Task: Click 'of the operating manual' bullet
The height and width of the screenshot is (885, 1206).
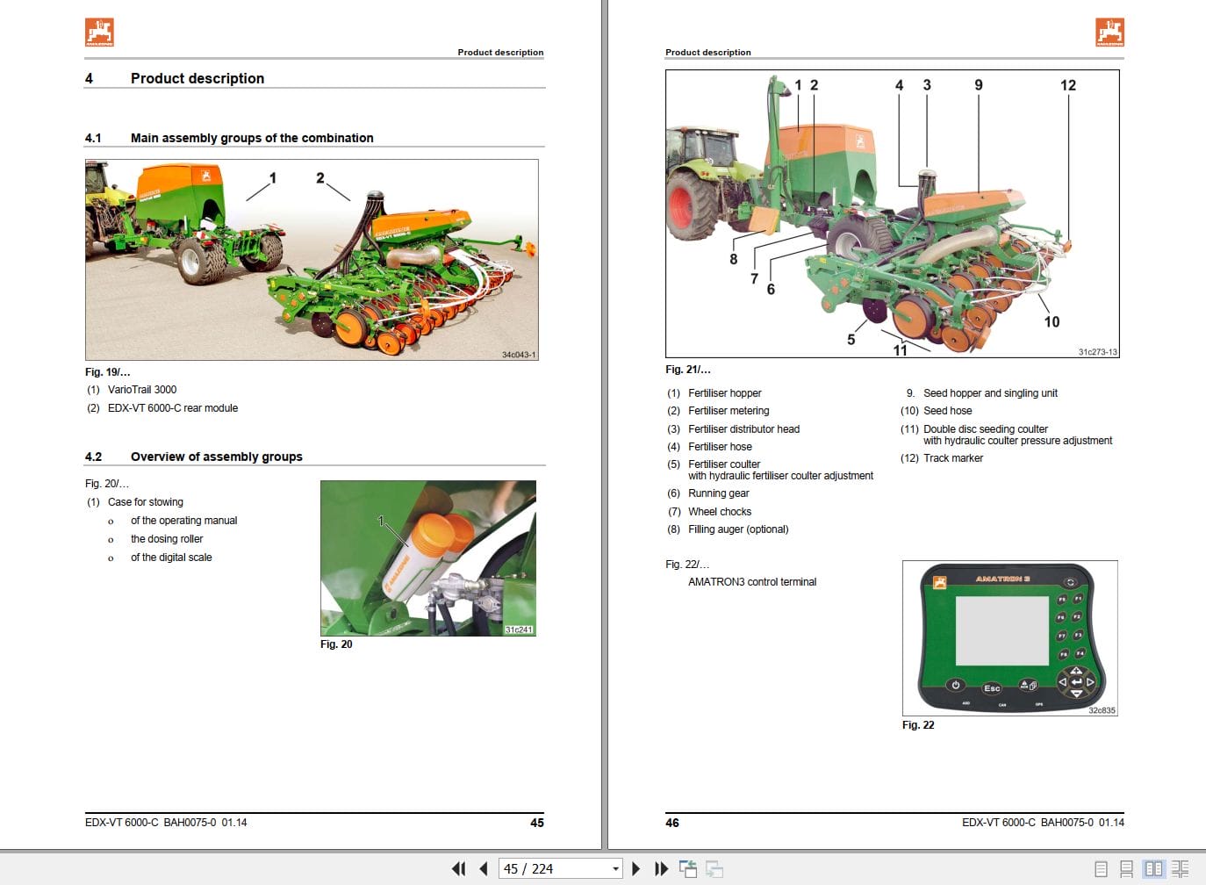Action: [184, 521]
